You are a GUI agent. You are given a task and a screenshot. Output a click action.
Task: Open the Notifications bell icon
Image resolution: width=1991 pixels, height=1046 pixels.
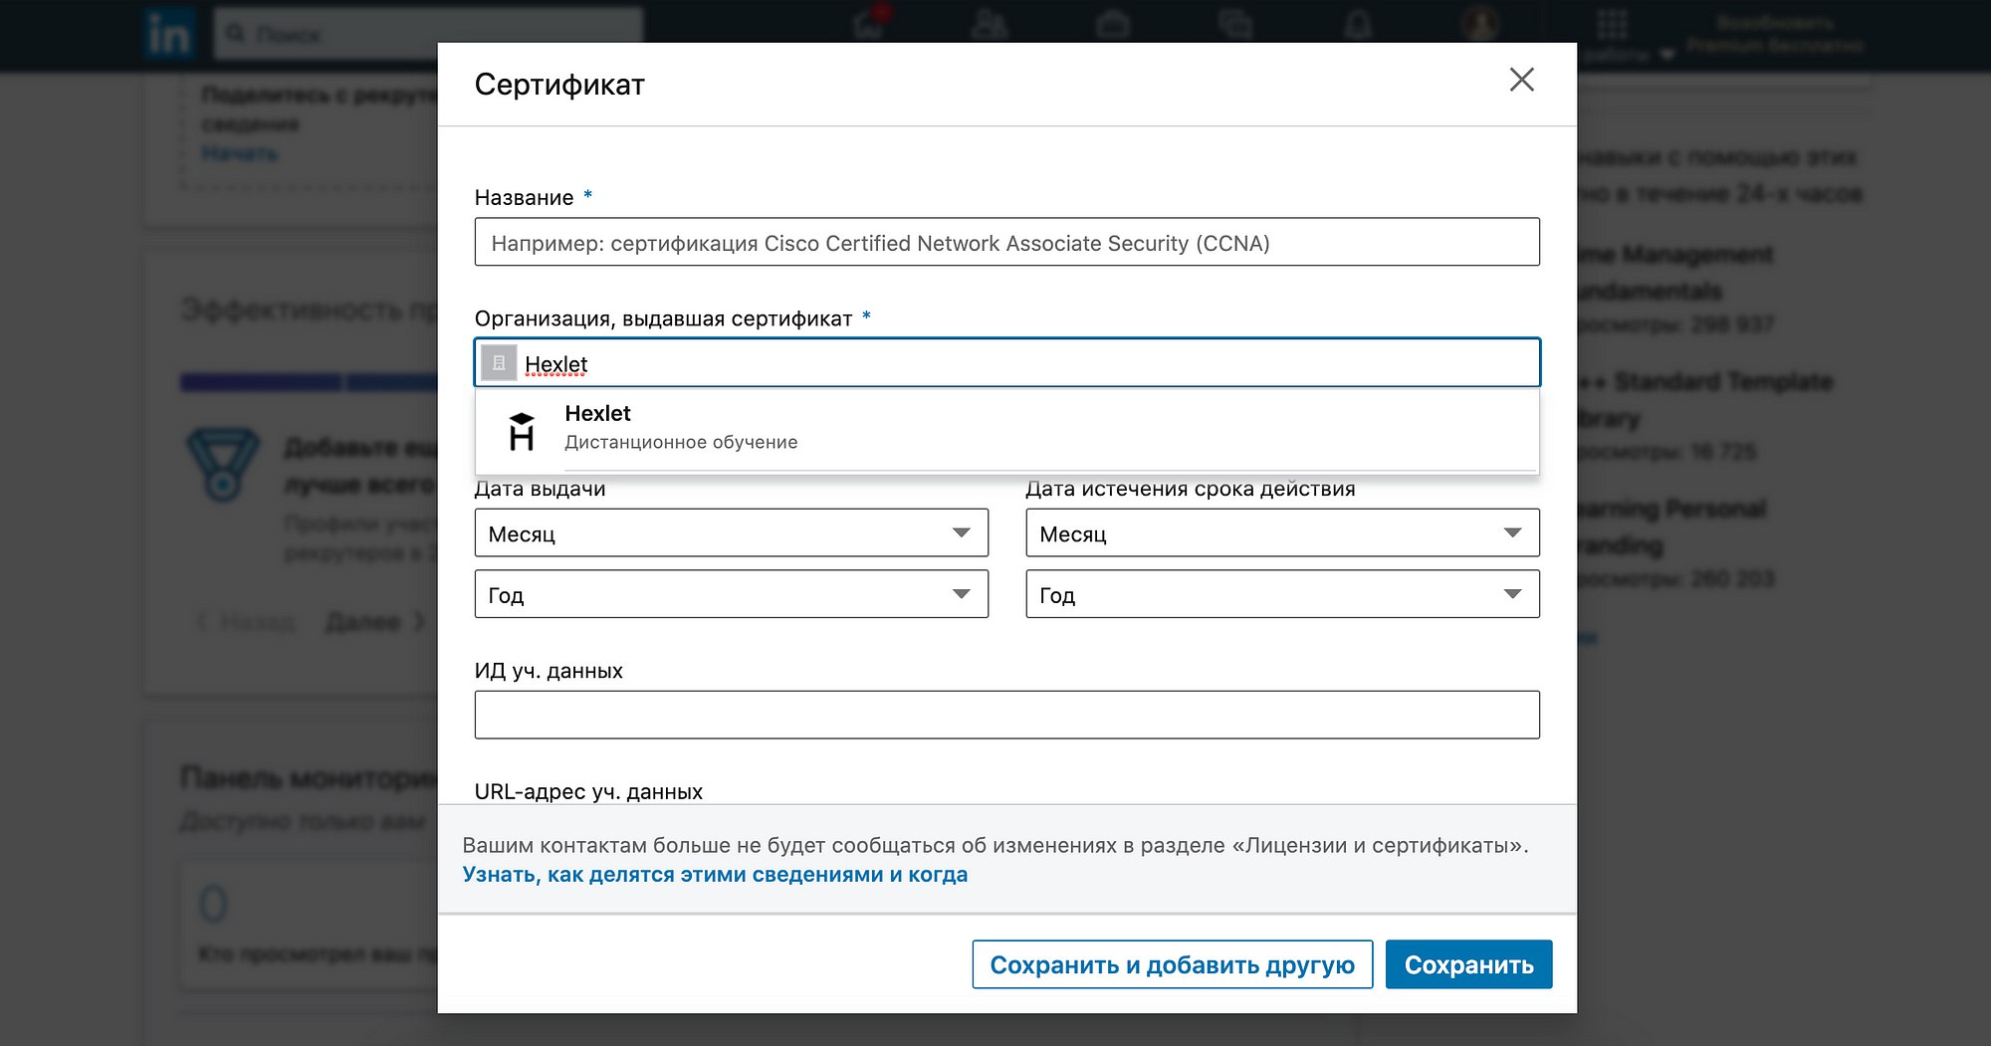(1358, 24)
